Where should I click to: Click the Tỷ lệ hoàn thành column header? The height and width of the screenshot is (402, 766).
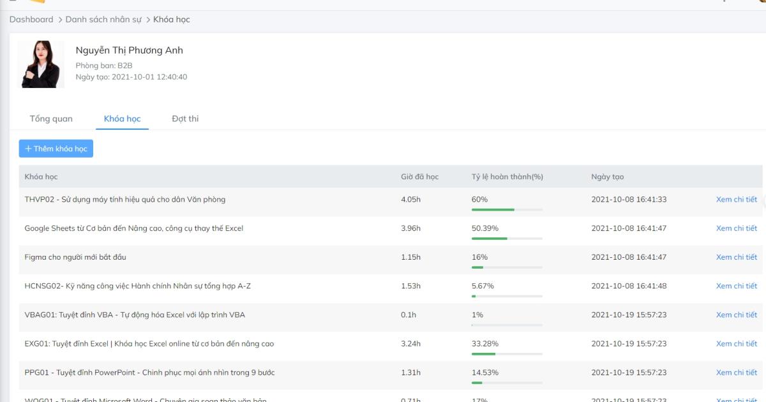(507, 177)
